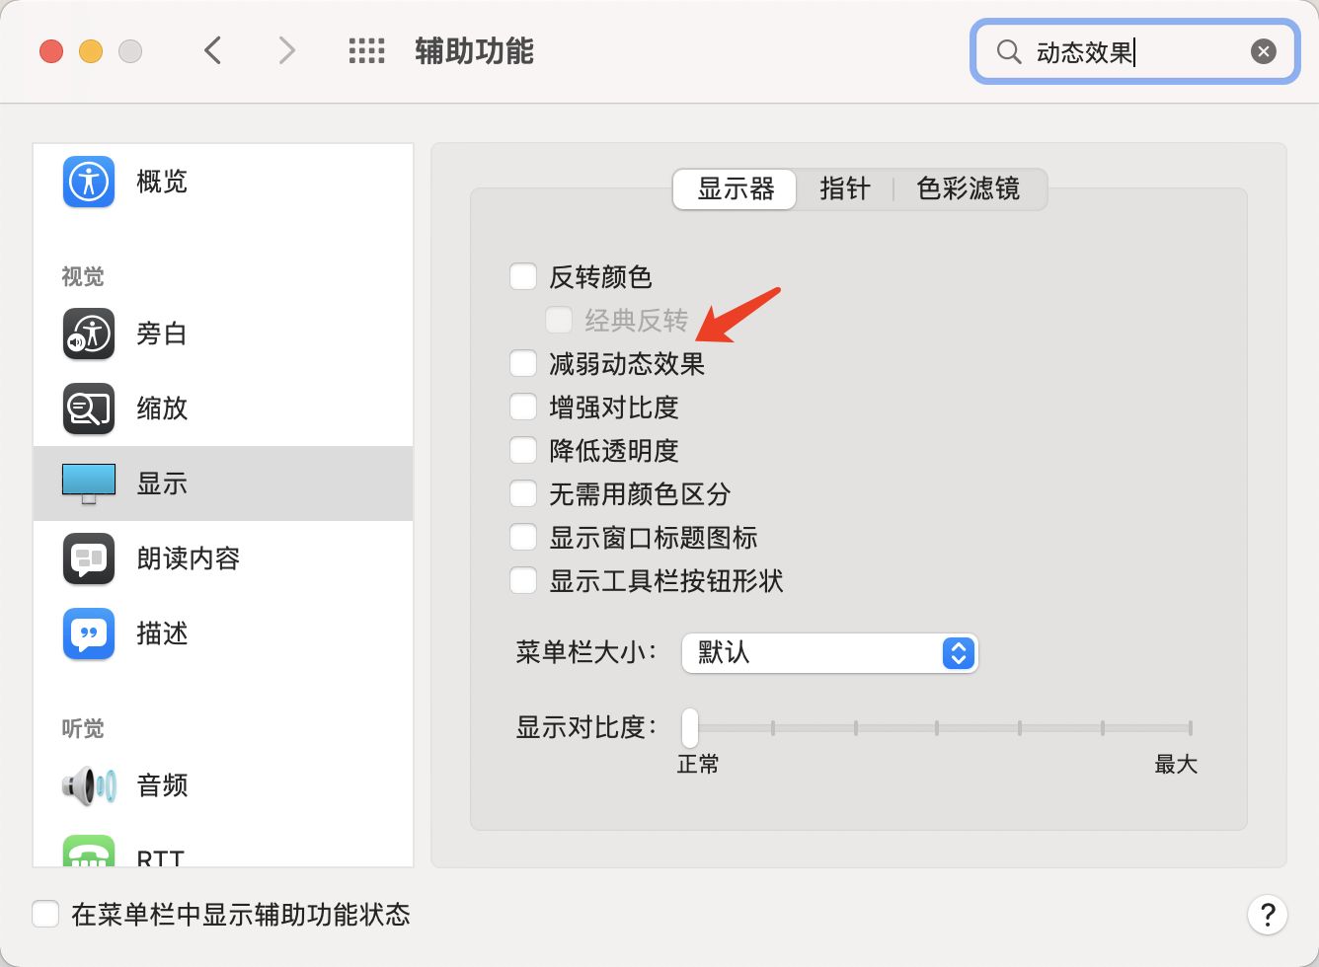Screen dimensions: 1319x967
Task: Click the show-all grid icon in toolbar
Action: coord(366,51)
